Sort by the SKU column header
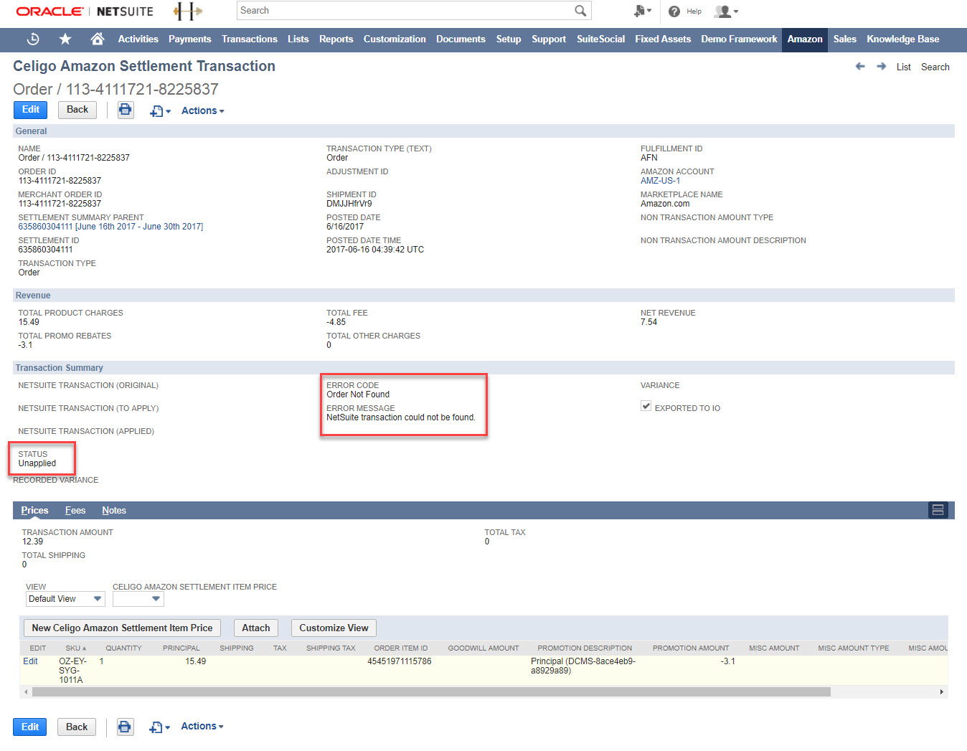 point(75,648)
